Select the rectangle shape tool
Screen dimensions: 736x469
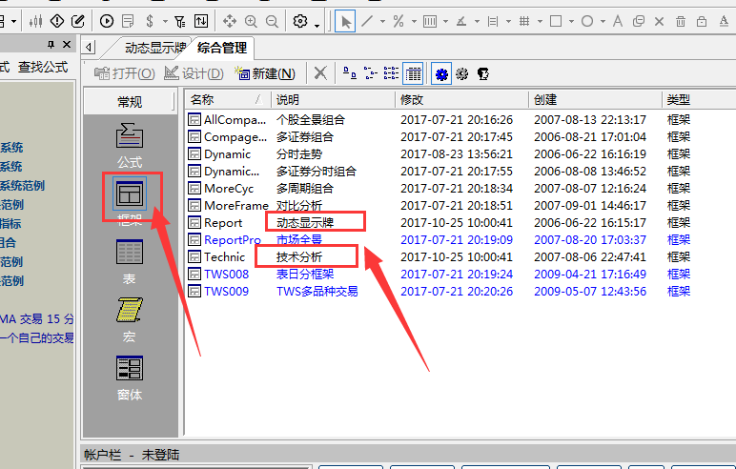click(x=556, y=21)
